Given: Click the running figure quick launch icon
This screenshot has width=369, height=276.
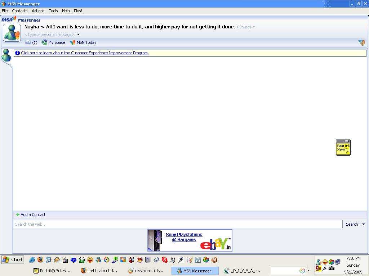Looking at the screenshot, I should pos(181,260).
